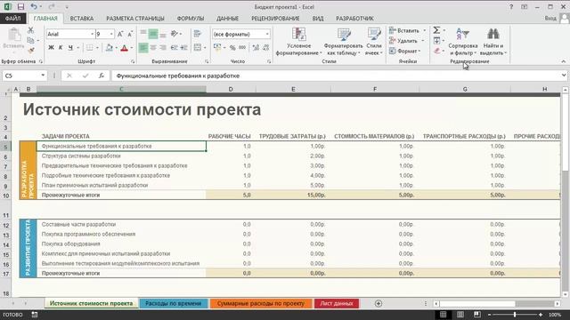Open the number format dropdown (все форматы)
The width and height of the screenshot is (570, 320).
(267, 34)
